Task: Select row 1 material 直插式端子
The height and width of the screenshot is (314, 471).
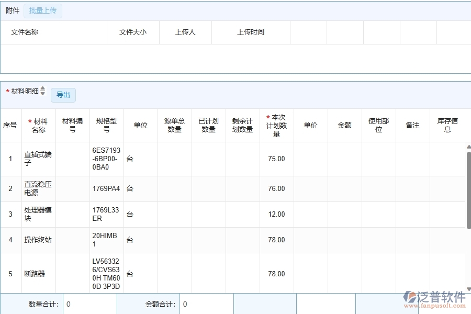Action: (38, 159)
